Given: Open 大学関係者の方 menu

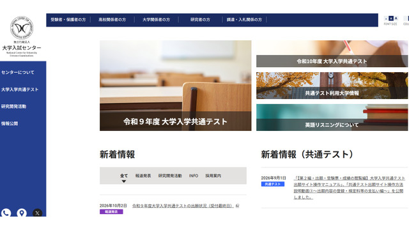Looking at the screenshot, I should point(156,20).
